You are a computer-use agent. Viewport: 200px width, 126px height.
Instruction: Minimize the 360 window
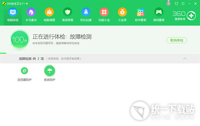tap(189, 4)
